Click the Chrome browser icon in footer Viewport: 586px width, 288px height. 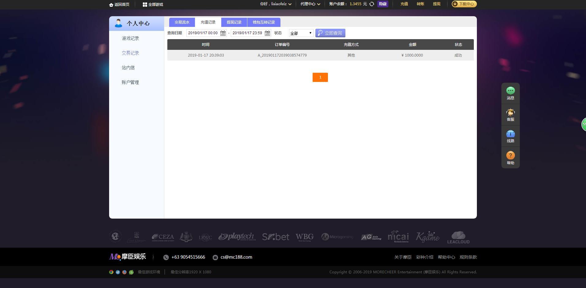tap(111, 272)
